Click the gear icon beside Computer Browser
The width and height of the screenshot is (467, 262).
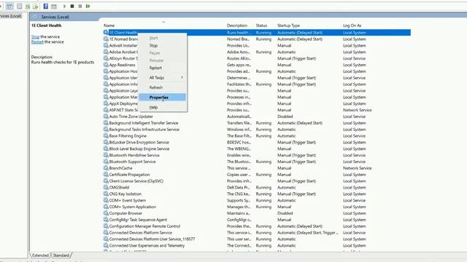(x=106, y=213)
